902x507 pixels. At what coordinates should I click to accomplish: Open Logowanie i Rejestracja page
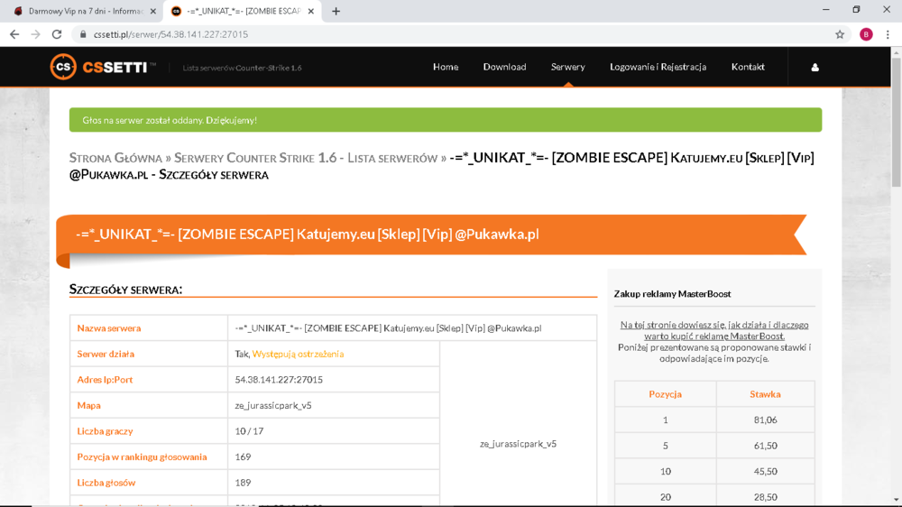pos(658,67)
